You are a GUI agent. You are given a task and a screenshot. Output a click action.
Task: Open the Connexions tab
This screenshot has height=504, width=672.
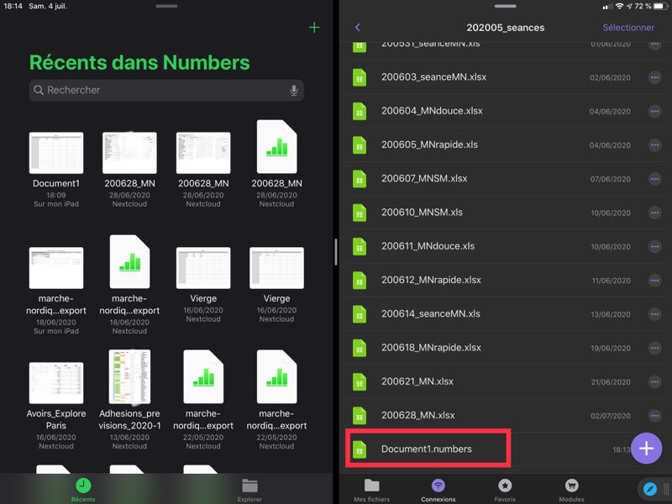[438, 490]
